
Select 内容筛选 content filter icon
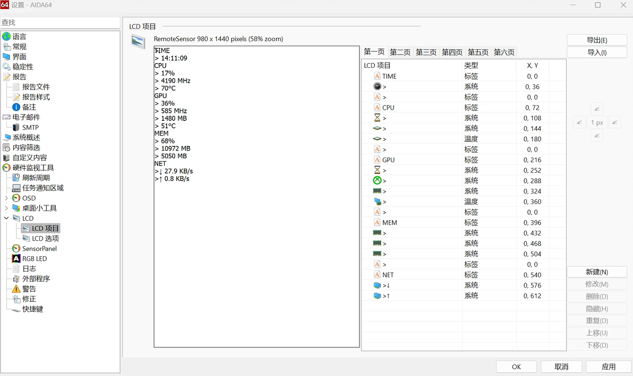point(6,147)
